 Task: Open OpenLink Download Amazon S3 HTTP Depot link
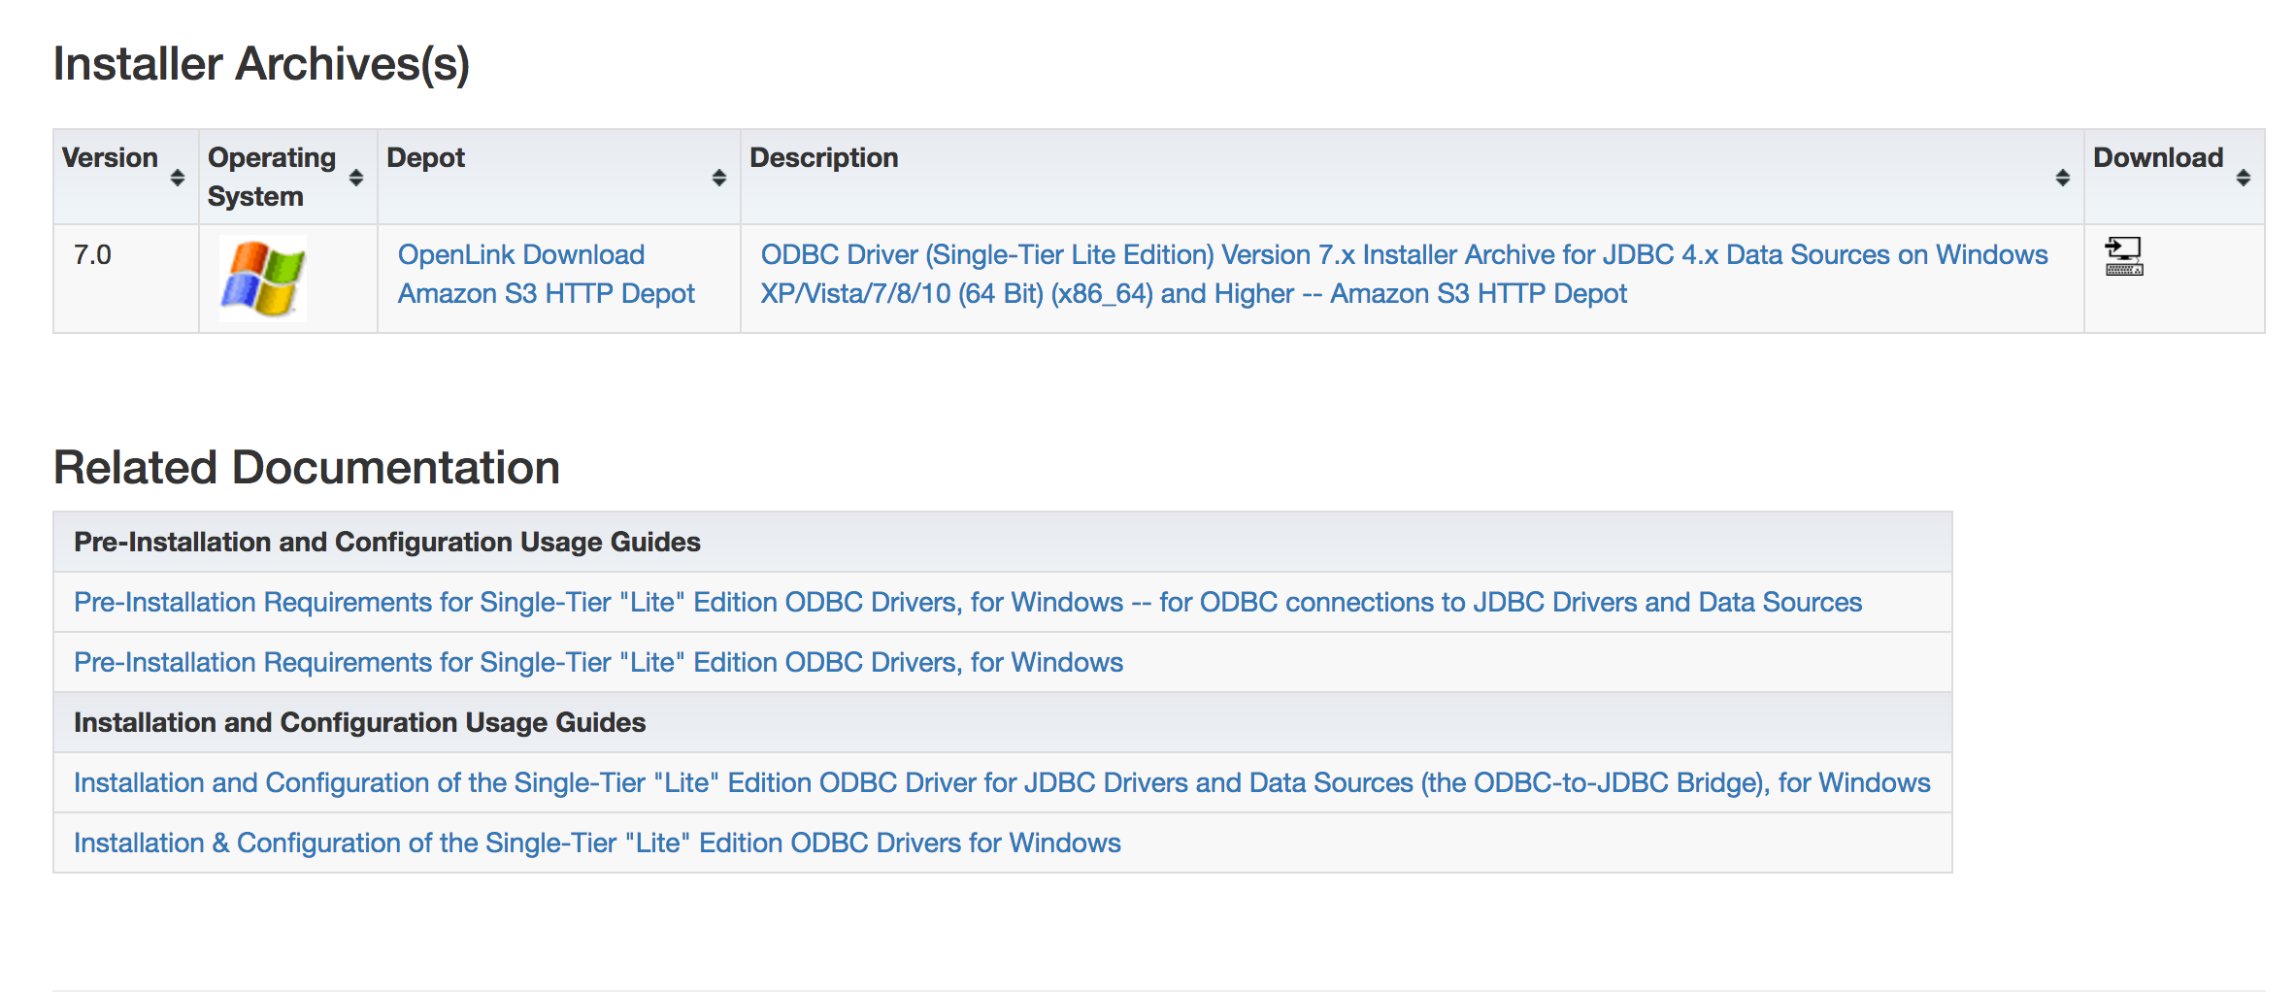[x=547, y=274]
